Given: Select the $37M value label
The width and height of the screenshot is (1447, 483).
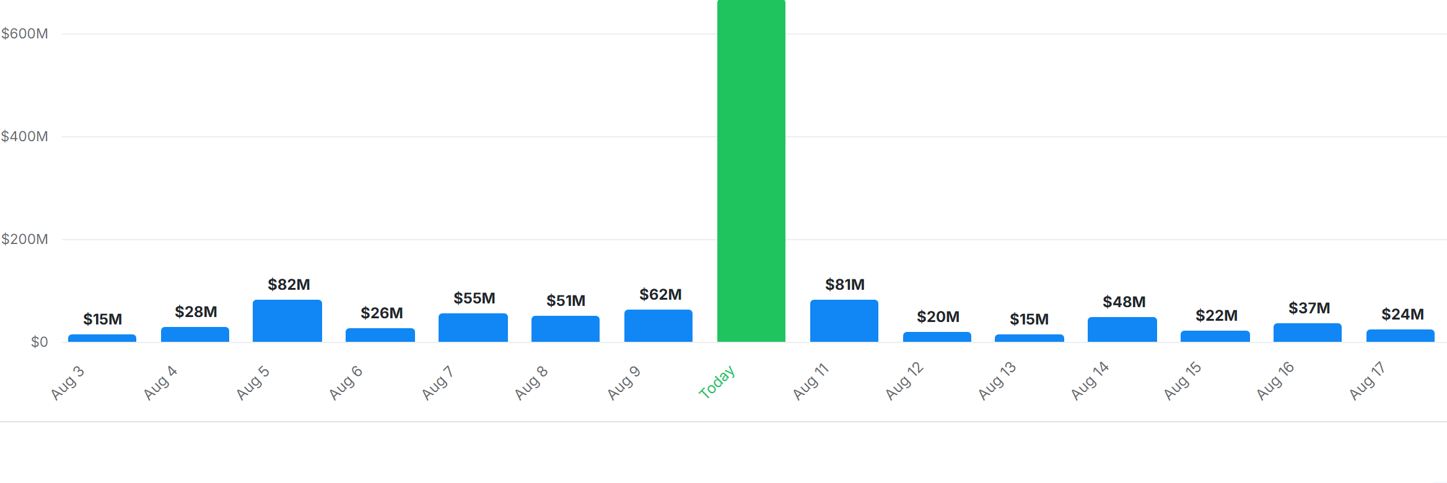Looking at the screenshot, I should pos(1309,308).
